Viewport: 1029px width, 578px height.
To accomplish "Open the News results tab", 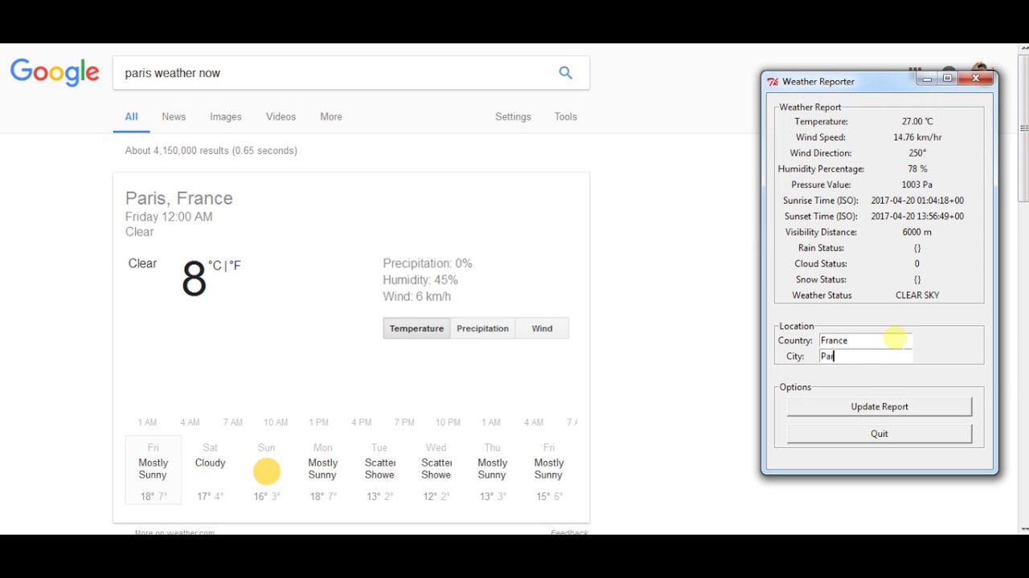I will (174, 116).
